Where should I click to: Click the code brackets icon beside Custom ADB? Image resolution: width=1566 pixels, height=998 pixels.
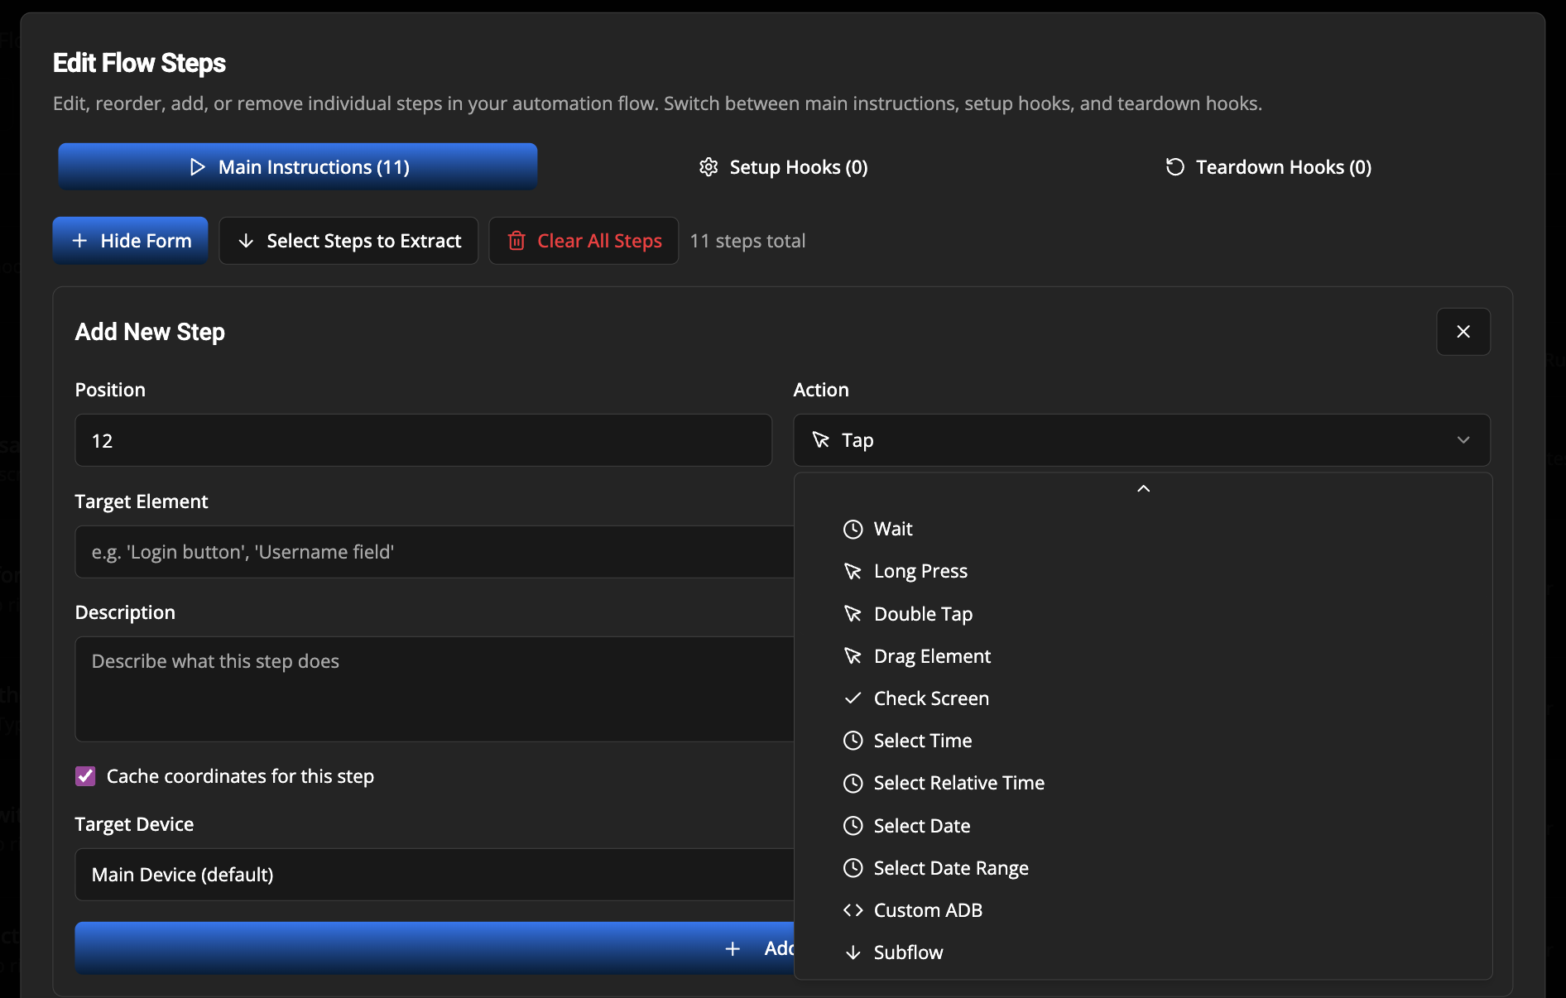(853, 910)
